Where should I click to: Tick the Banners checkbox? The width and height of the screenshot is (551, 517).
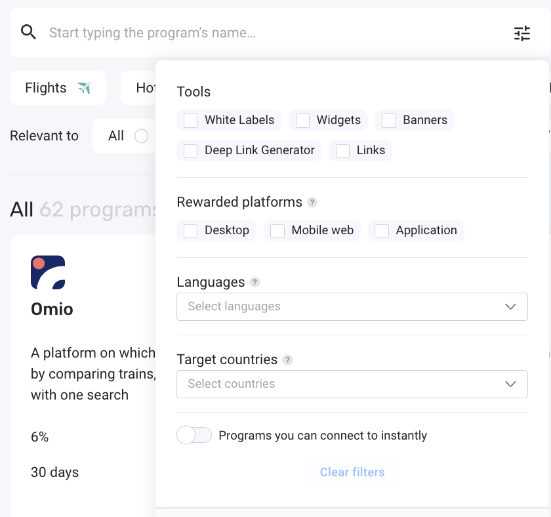389,121
